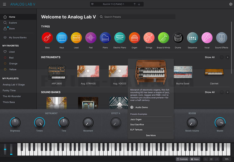The width and height of the screenshot is (234, 162).
Task: Select the Electric Piano type icon
Action: 120,38
